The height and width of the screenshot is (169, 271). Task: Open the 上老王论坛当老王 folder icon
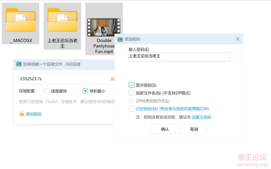point(62,20)
